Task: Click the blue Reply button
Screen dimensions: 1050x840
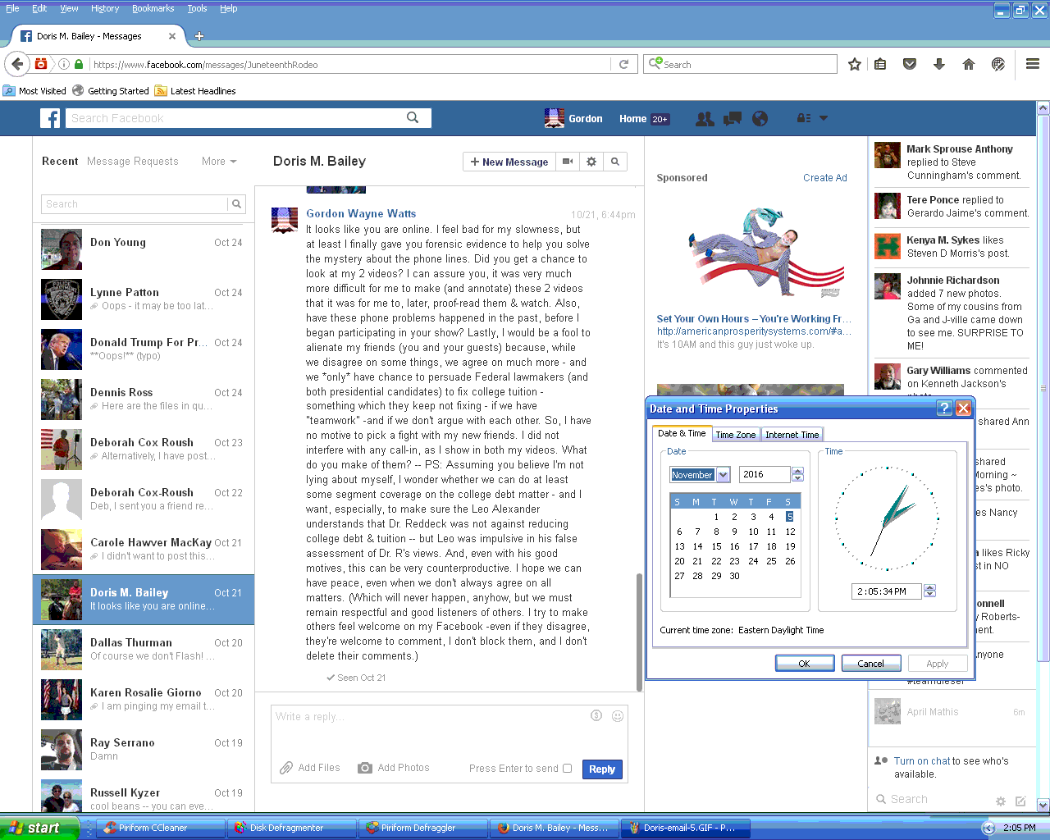Action: pos(601,769)
